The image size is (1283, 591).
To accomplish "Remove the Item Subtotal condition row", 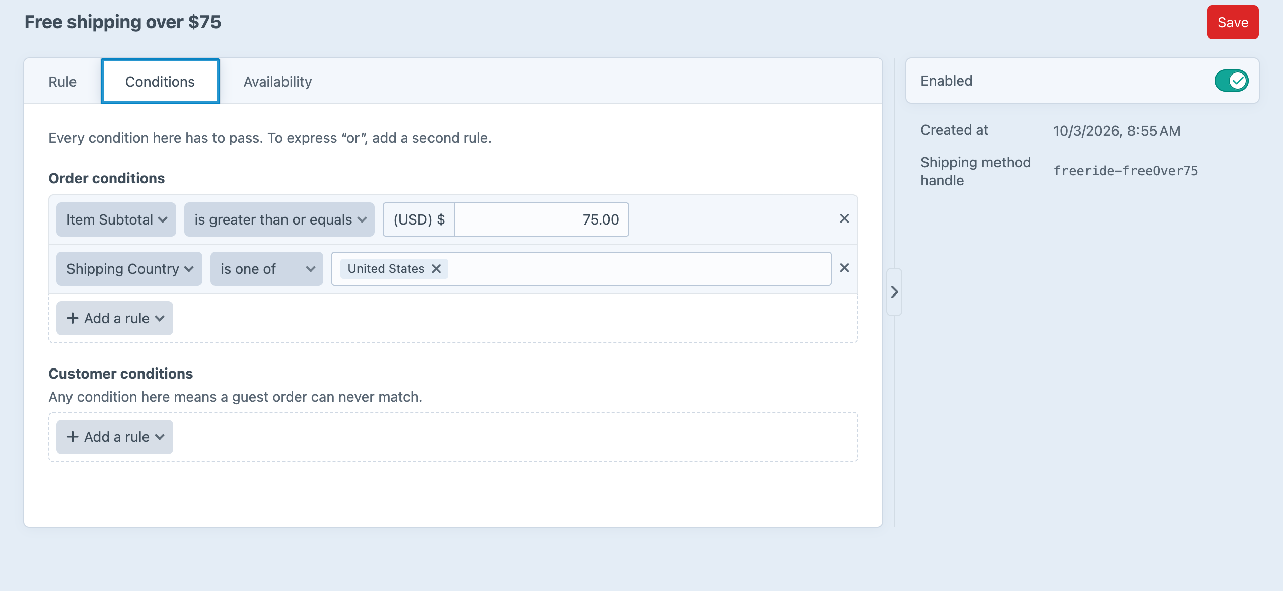I will coord(844,219).
